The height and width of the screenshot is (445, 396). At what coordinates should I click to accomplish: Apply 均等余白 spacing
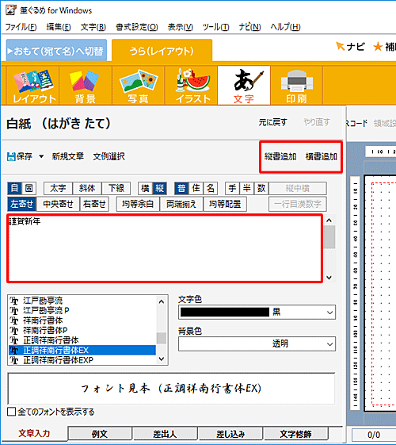(x=138, y=204)
